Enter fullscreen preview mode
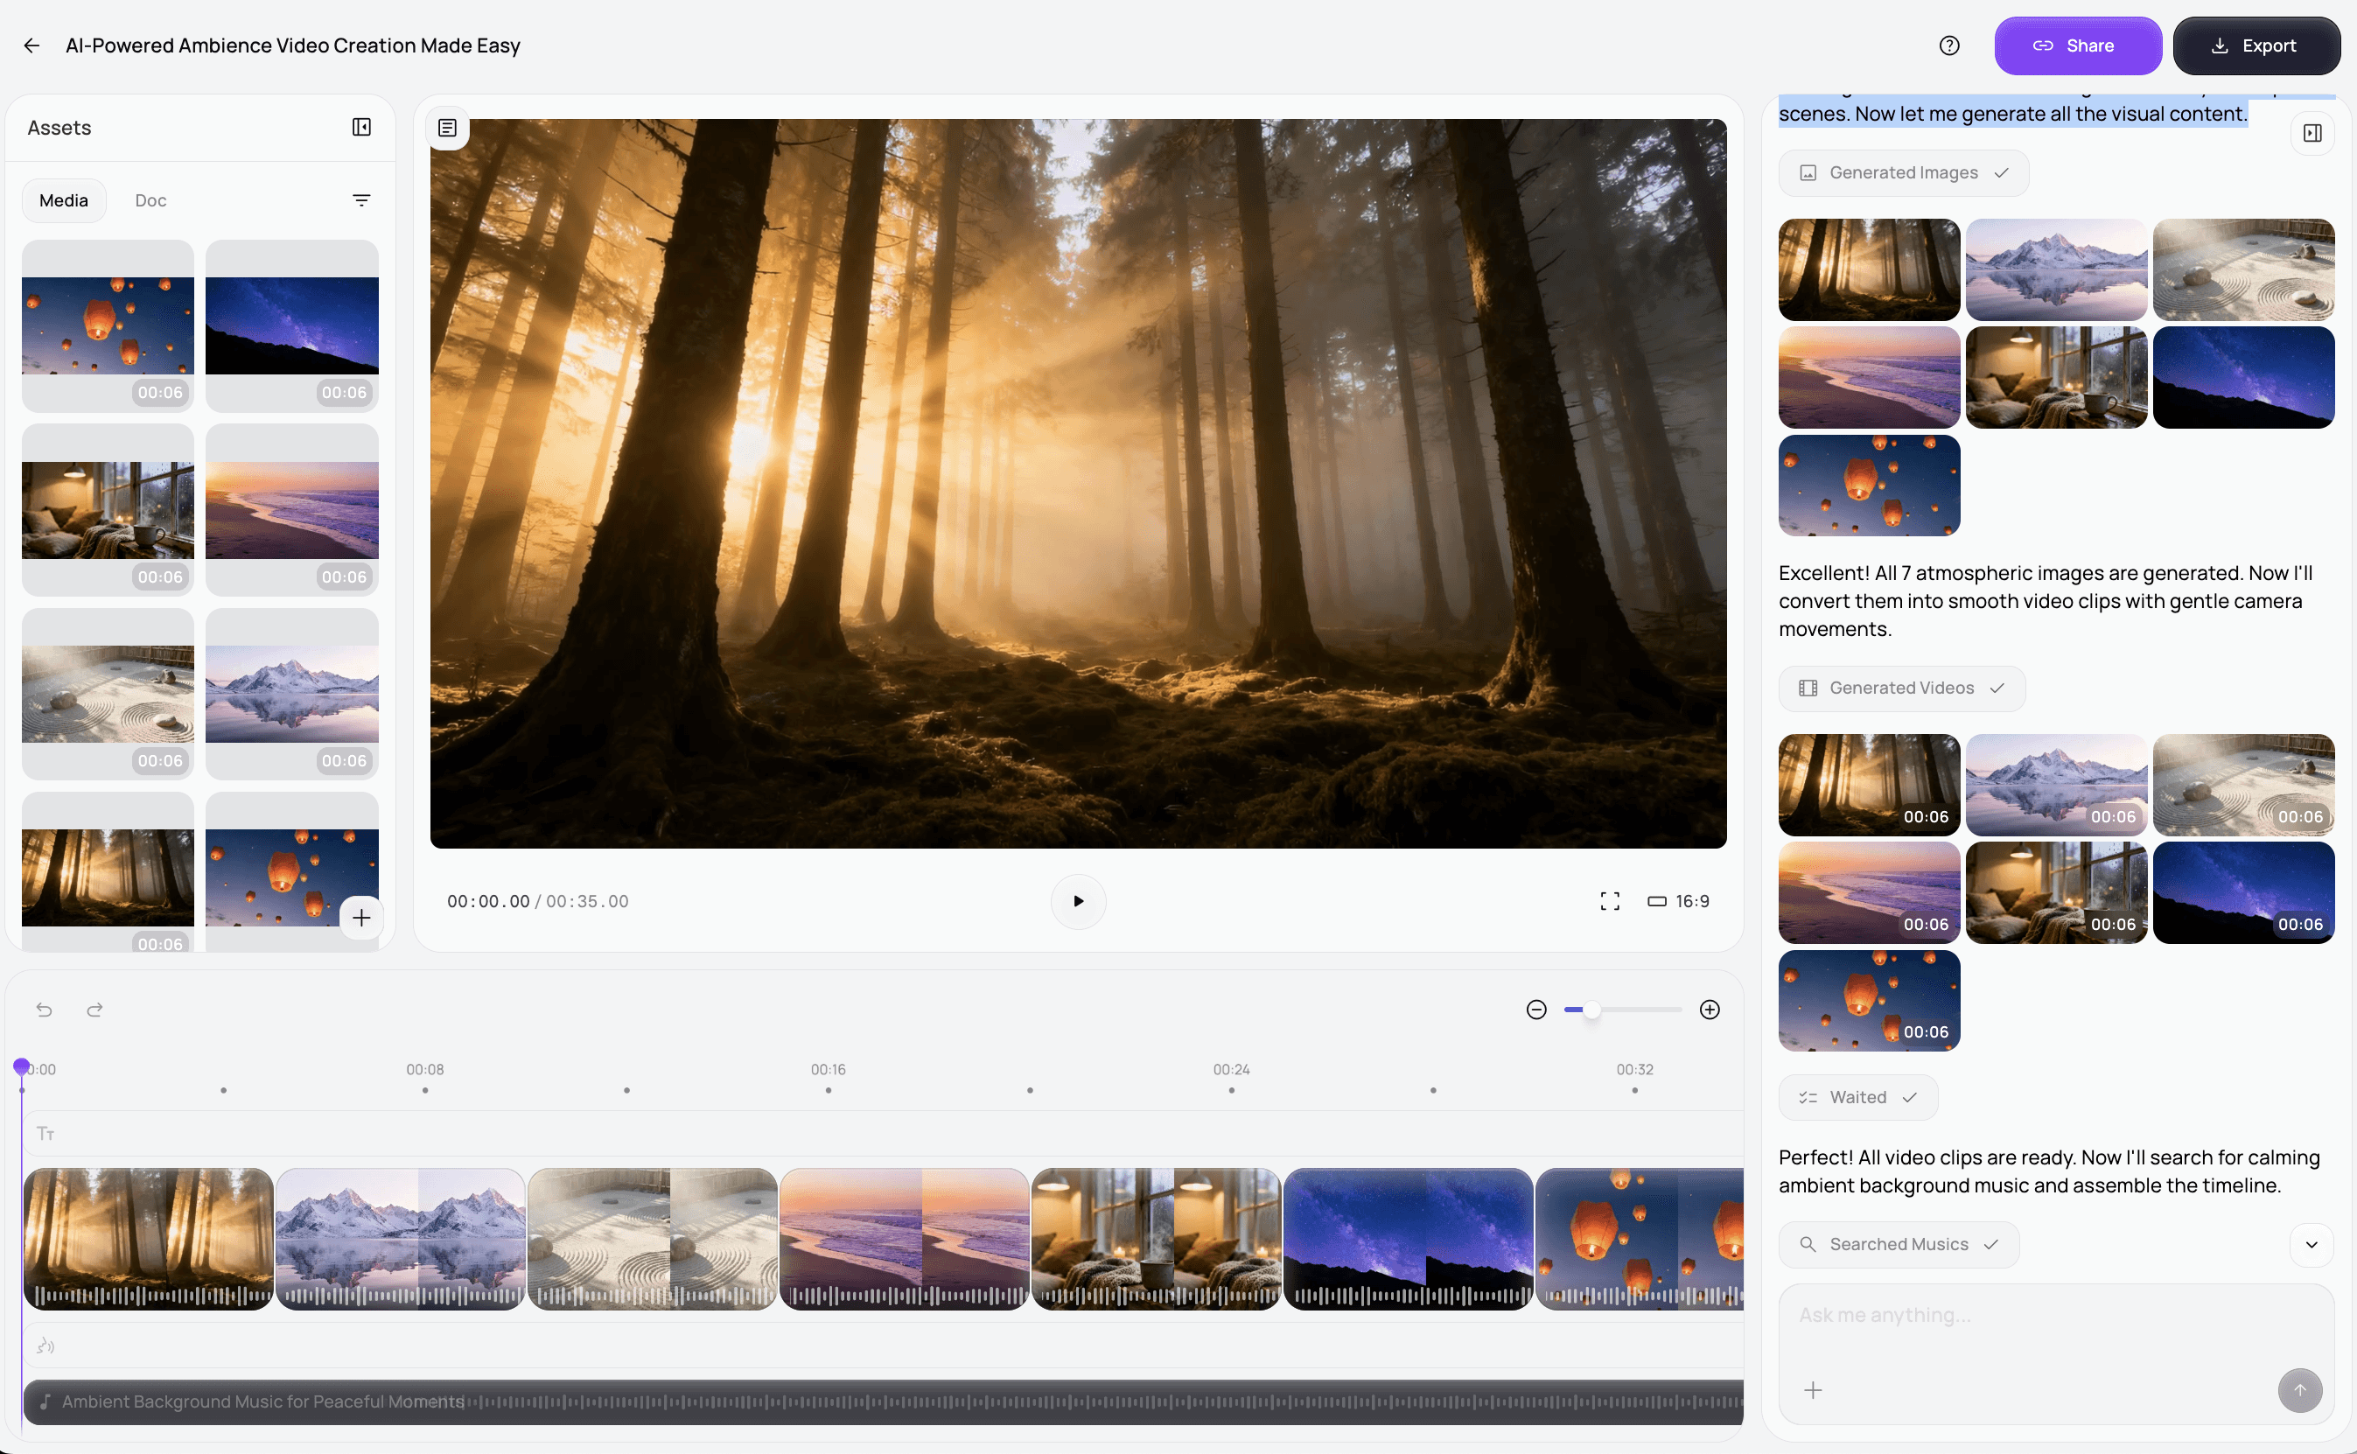This screenshot has width=2357, height=1454. pyautogui.click(x=1610, y=901)
